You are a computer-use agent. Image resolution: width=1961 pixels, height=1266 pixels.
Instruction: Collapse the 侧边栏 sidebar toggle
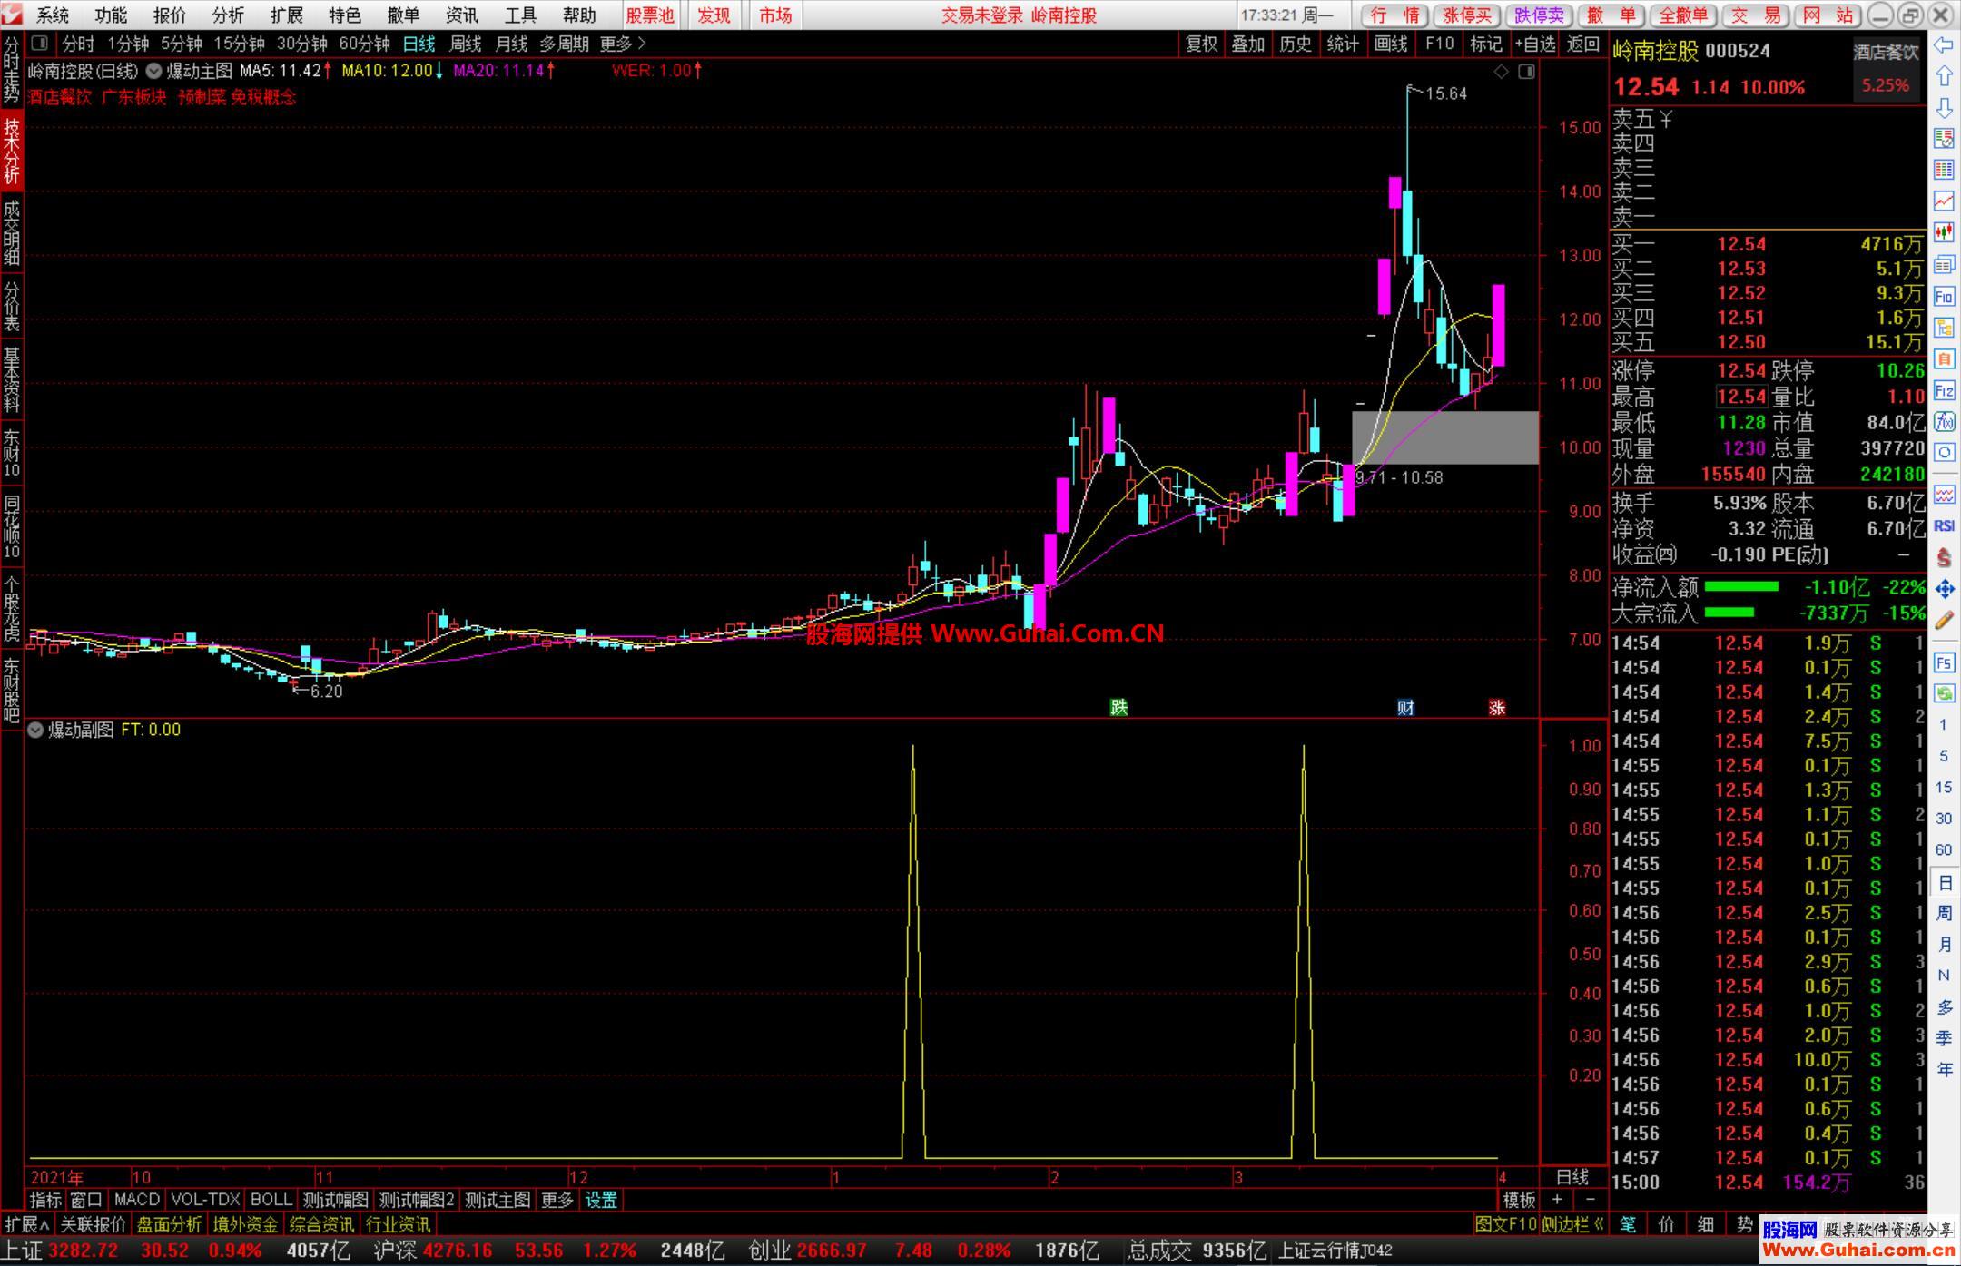1573,1224
